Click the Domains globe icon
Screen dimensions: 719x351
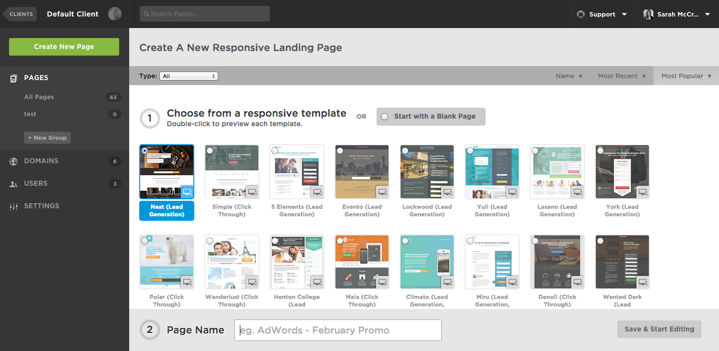(14, 161)
